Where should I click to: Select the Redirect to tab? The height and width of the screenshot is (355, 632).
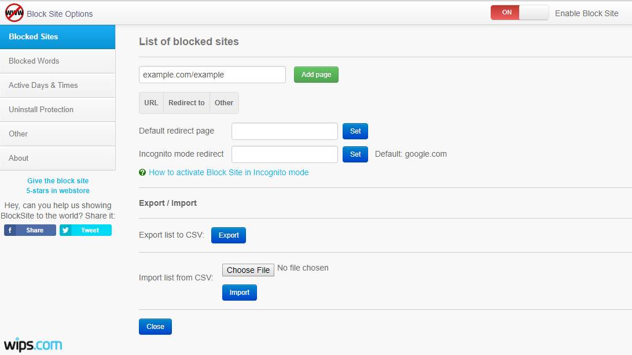click(186, 102)
